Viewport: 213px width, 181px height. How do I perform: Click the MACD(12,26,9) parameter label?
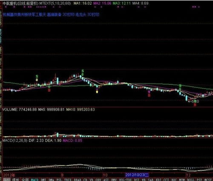coord(15,141)
